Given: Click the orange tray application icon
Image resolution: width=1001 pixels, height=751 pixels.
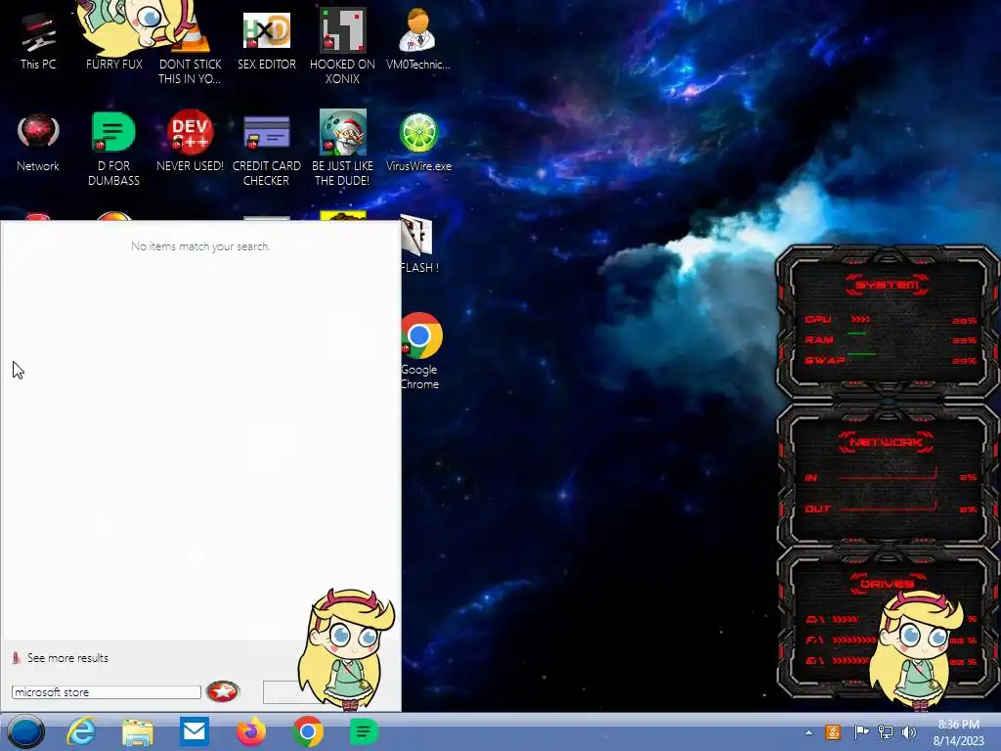Looking at the screenshot, I should [x=833, y=731].
